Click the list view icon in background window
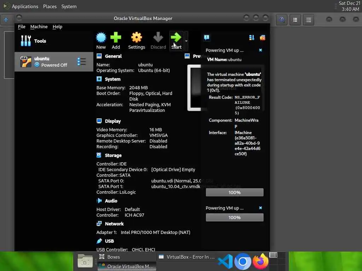The width and height of the screenshot is (362, 271). tap(295, 20)
